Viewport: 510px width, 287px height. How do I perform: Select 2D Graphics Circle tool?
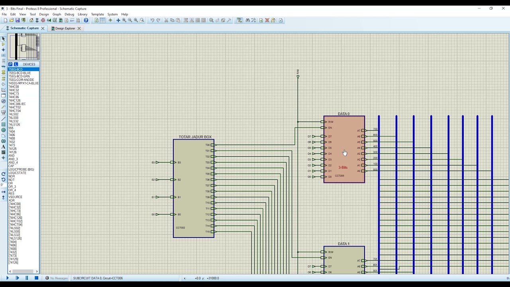4,130
